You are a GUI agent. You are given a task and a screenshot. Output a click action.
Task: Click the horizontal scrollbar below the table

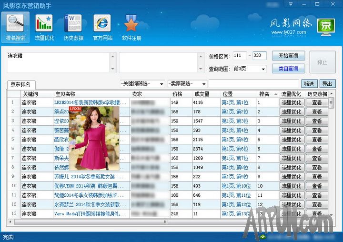point(166,222)
